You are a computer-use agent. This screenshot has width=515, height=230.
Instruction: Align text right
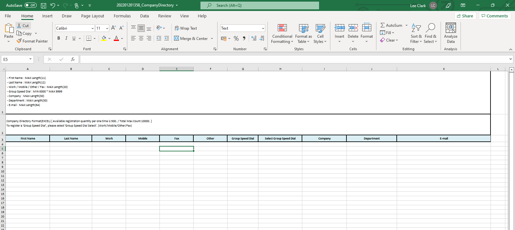click(149, 38)
